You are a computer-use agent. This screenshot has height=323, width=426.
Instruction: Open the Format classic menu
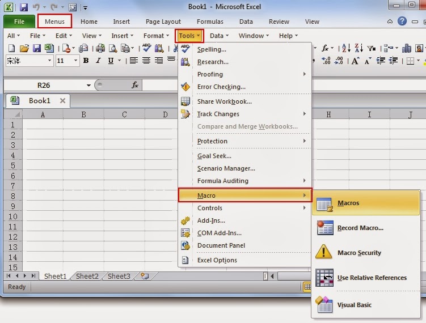coord(156,36)
